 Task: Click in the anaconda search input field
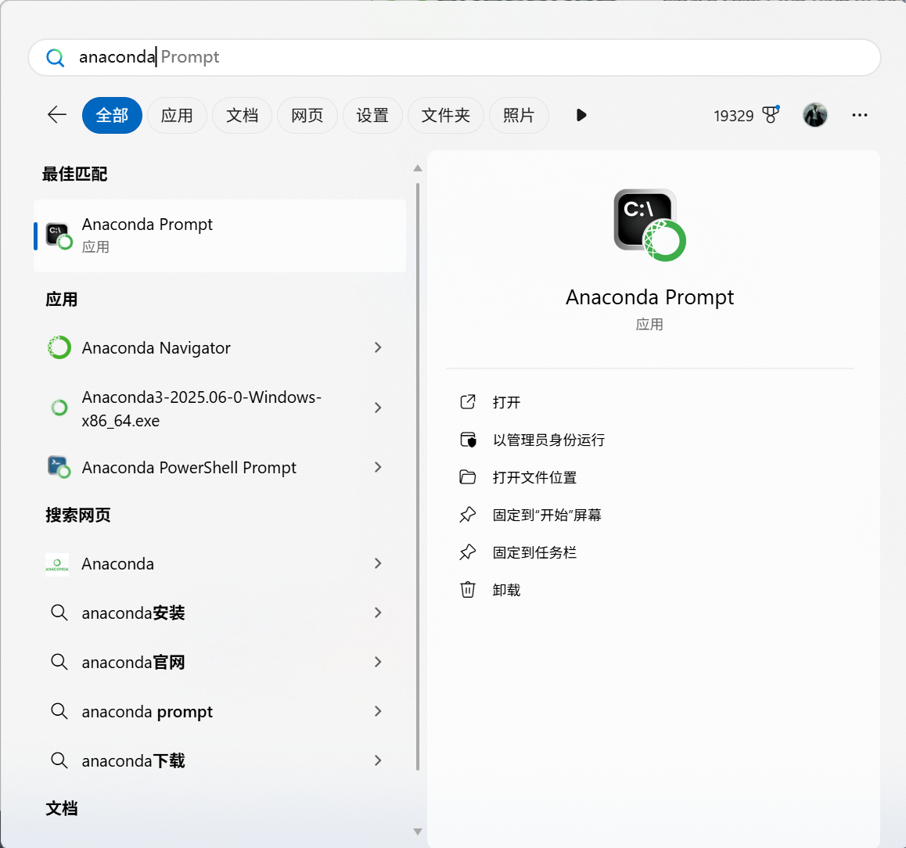tap(454, 57)
